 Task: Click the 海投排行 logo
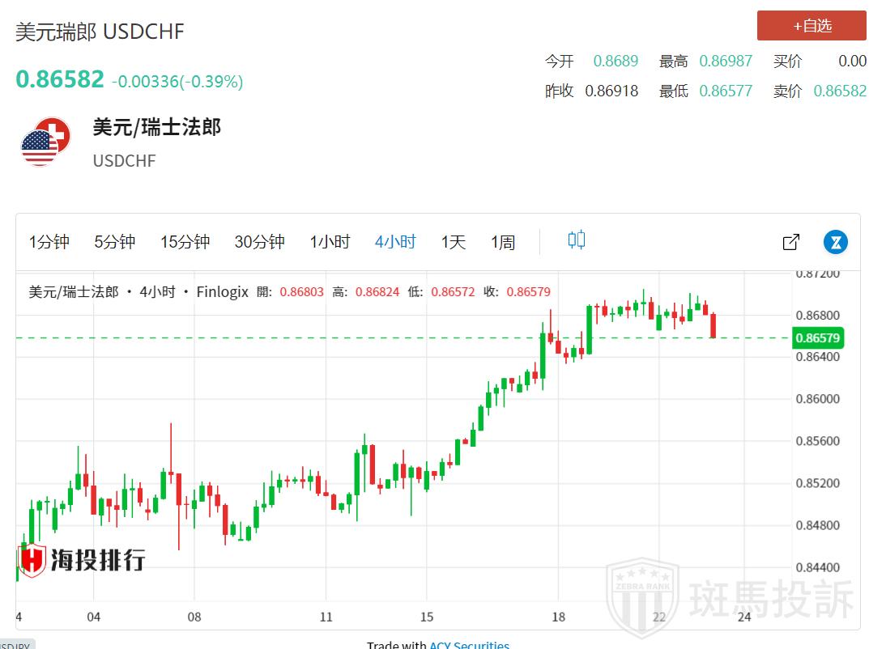[x=81, y=559]
